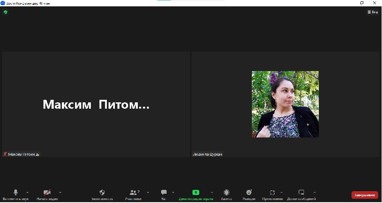Open the Участники participants panel
This screenshot has width=382, height=203.
(133, 195)
